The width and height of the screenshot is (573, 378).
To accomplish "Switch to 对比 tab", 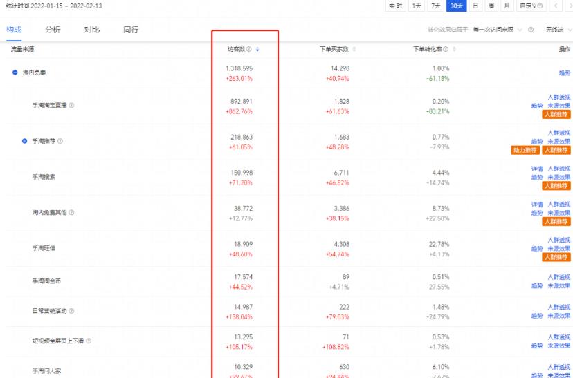I will point(92,30).
